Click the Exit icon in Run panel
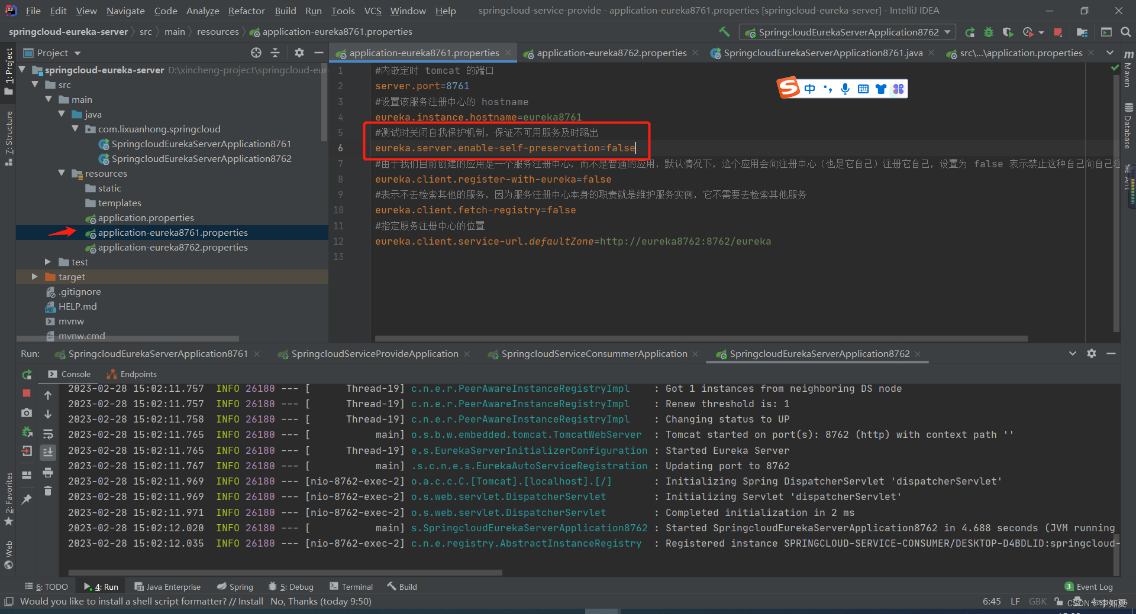1136x614 pixels. tap(27, 451)
